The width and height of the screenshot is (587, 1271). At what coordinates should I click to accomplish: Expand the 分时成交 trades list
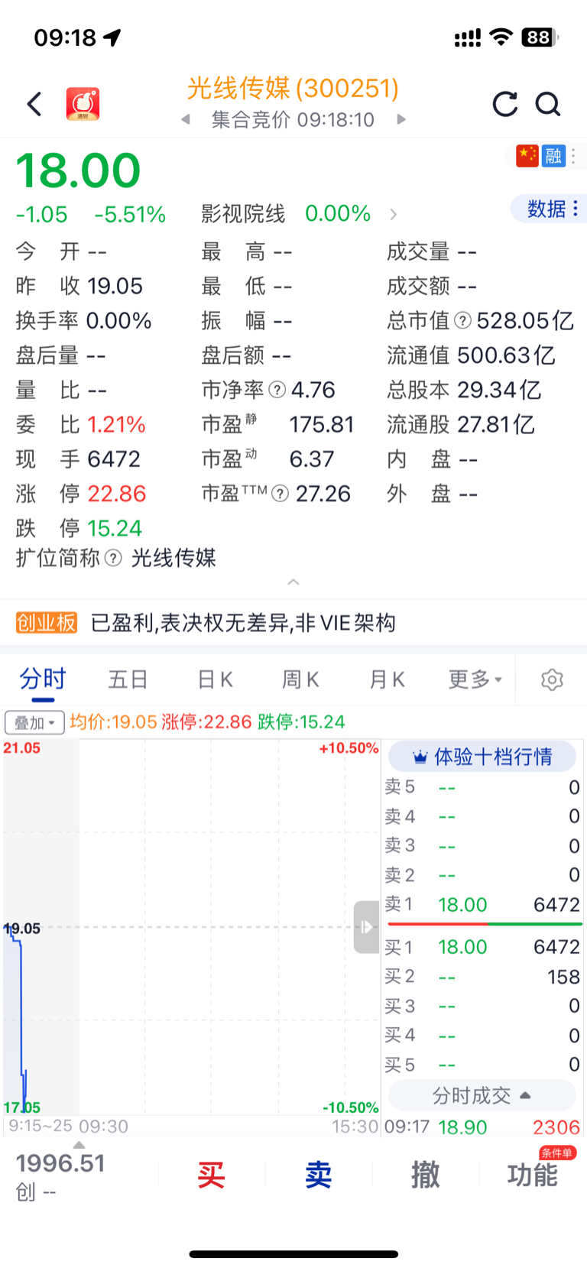coord(482,1095)
